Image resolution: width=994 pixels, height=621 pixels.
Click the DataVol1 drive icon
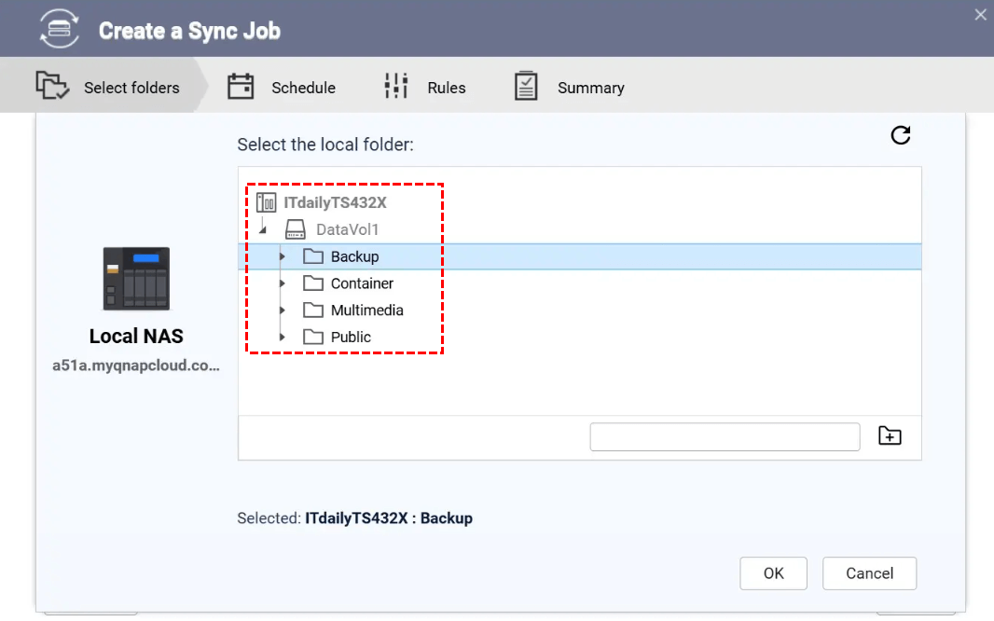click(x=296, y=229)
